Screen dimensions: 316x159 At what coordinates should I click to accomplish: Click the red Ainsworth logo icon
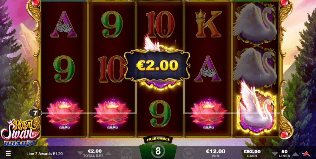pos(306,154)
